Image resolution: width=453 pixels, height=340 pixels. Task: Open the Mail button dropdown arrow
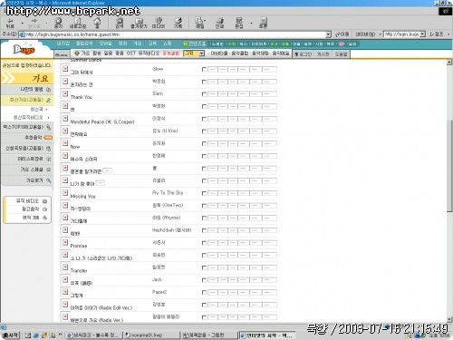click(x=206, y=21)
